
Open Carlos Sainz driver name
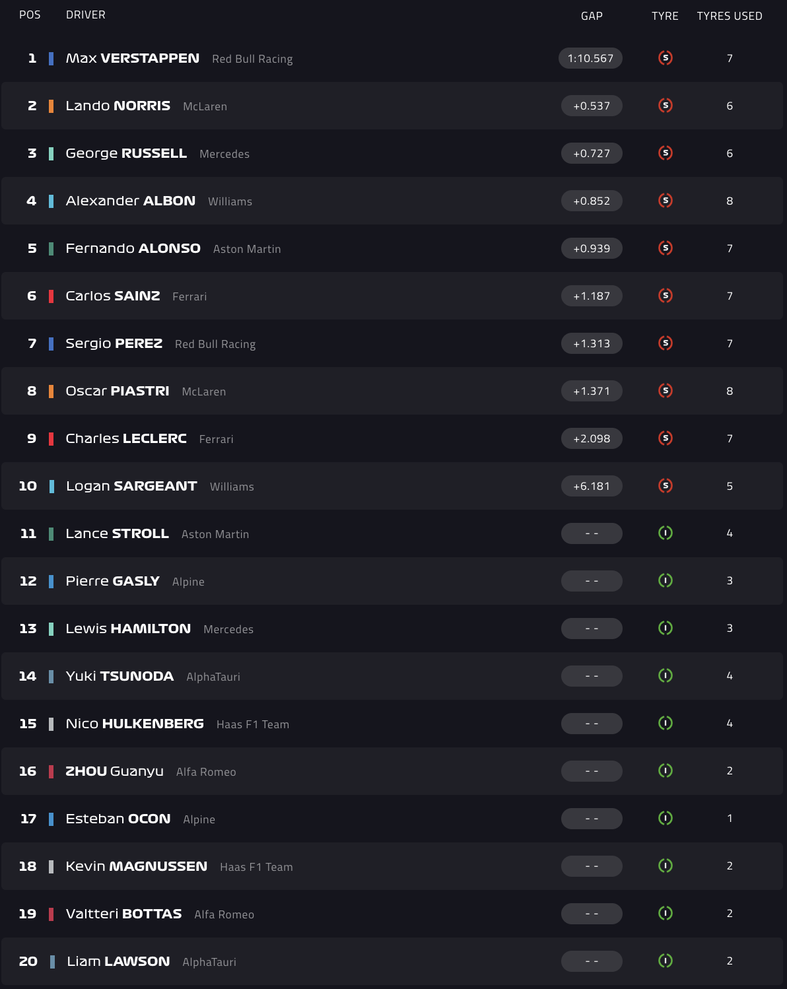113,296
